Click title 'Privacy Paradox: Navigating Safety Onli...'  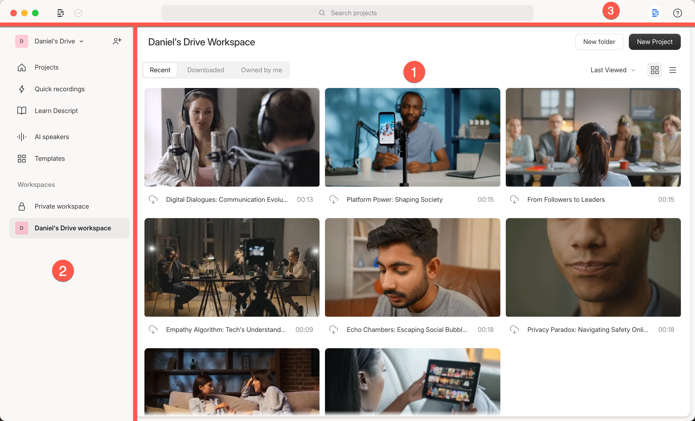click(587, 329)
